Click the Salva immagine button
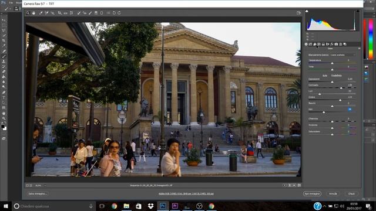Viewport: 376px width, 211px height. click(x=37, y=193)
